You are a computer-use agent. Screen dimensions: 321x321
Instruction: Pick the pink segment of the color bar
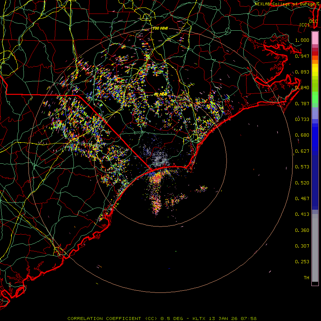click(315, 38)
